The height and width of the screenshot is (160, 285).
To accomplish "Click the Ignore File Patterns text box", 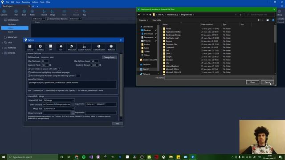I will pyautogui.click(x=72, y=84).
